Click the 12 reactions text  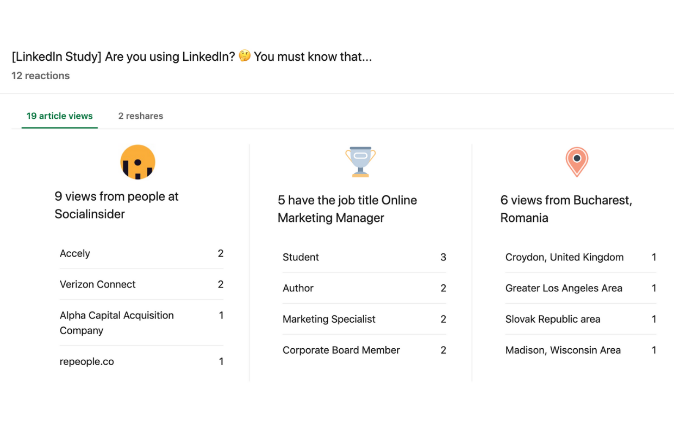pos(41,76)
